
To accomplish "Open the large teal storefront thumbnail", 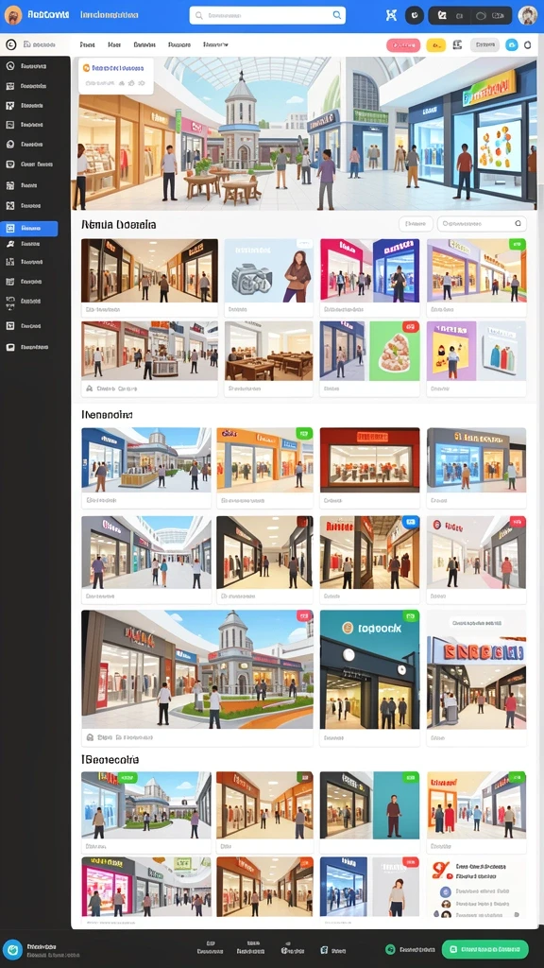I will (369, 669).
